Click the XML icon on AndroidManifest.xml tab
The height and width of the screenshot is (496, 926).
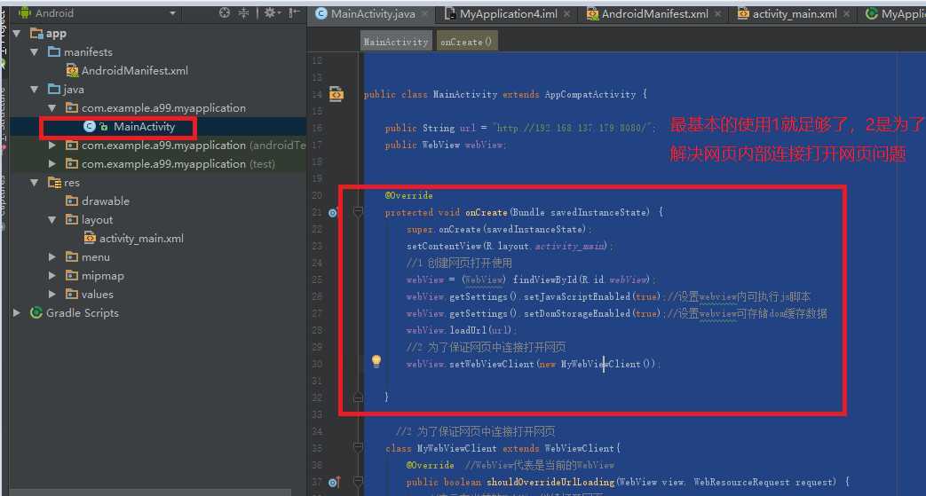point(592,13)
